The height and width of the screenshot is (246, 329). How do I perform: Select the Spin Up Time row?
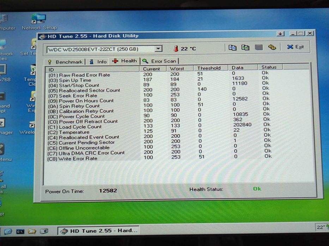coord(159,79)
